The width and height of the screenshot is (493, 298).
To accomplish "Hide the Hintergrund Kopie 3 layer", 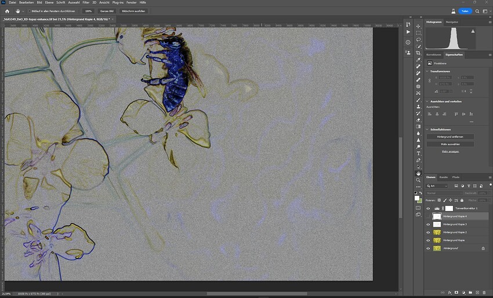I will coord(428,224).
